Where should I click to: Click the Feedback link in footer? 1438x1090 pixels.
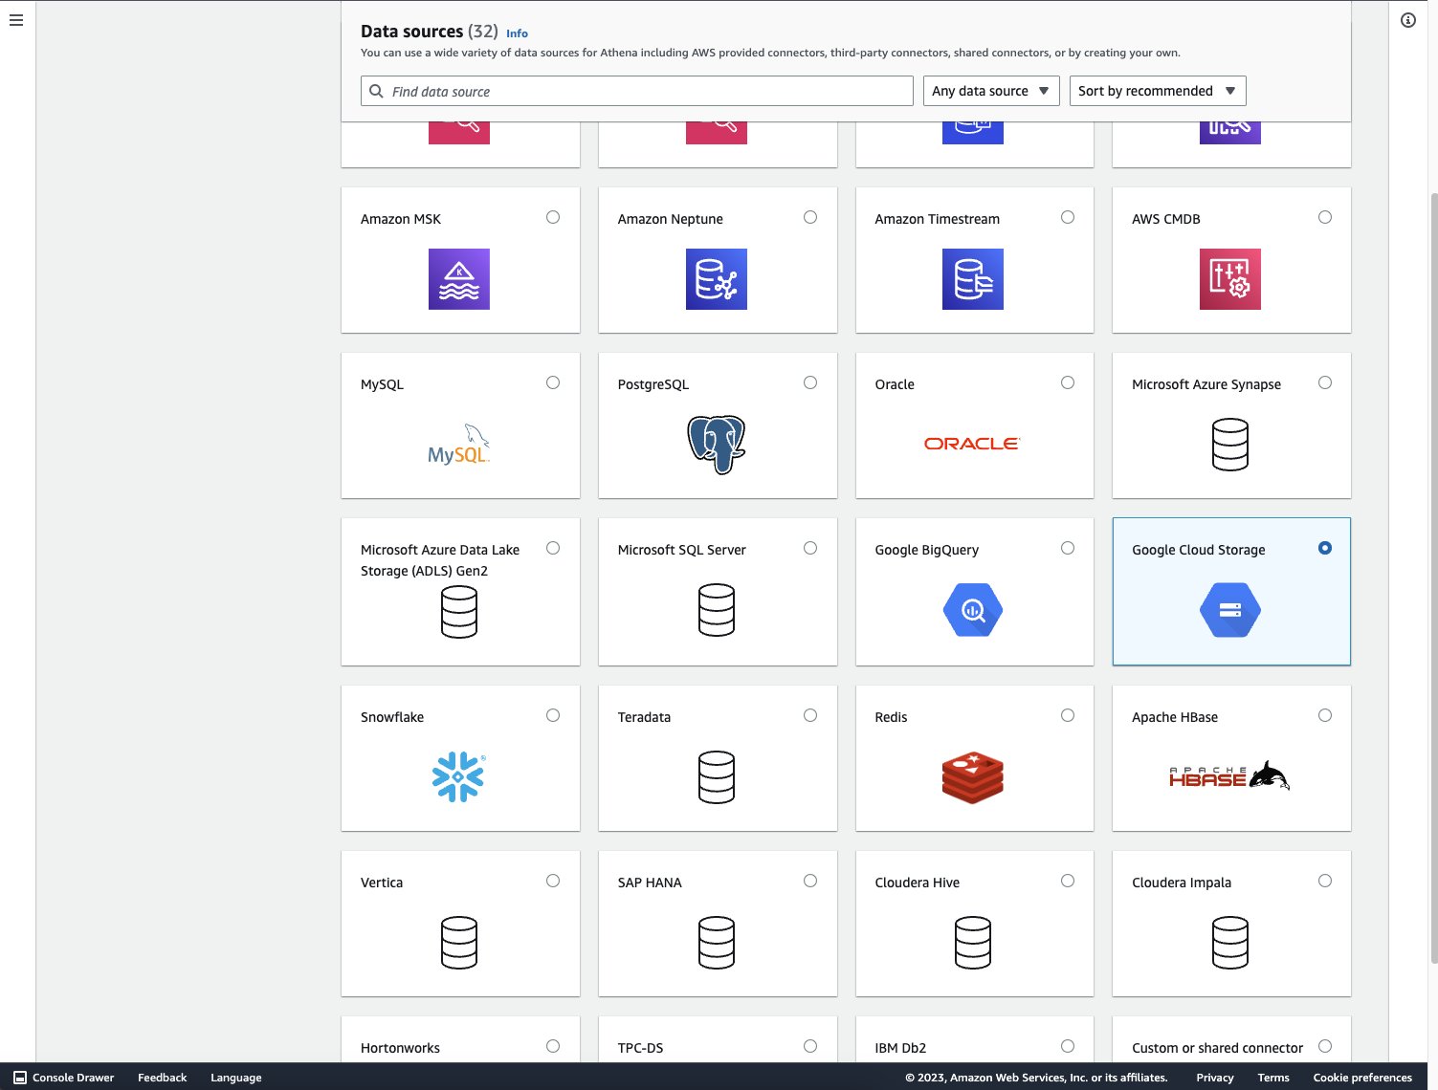tap(162, 1078)
